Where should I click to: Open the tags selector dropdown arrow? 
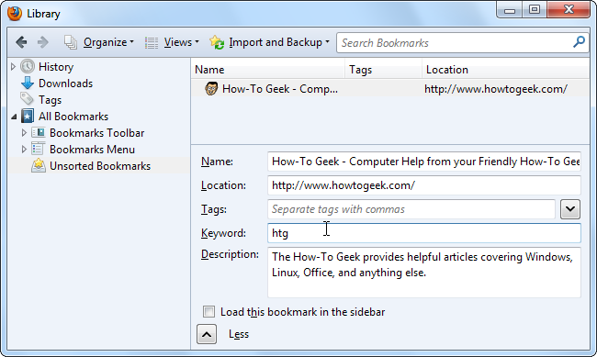[570, 209]
